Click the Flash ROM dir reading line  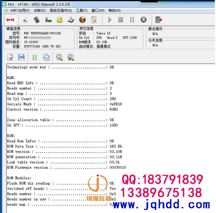tap(60, 184)
